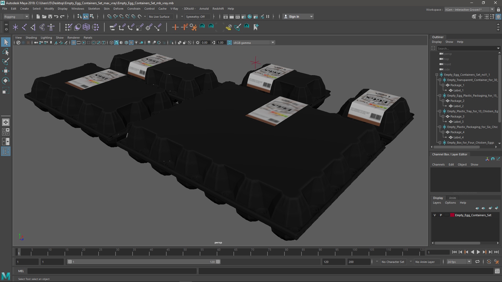502x282 pixels.
Task: Click the Lock workspace padlock icon
Action: (498, 9)
